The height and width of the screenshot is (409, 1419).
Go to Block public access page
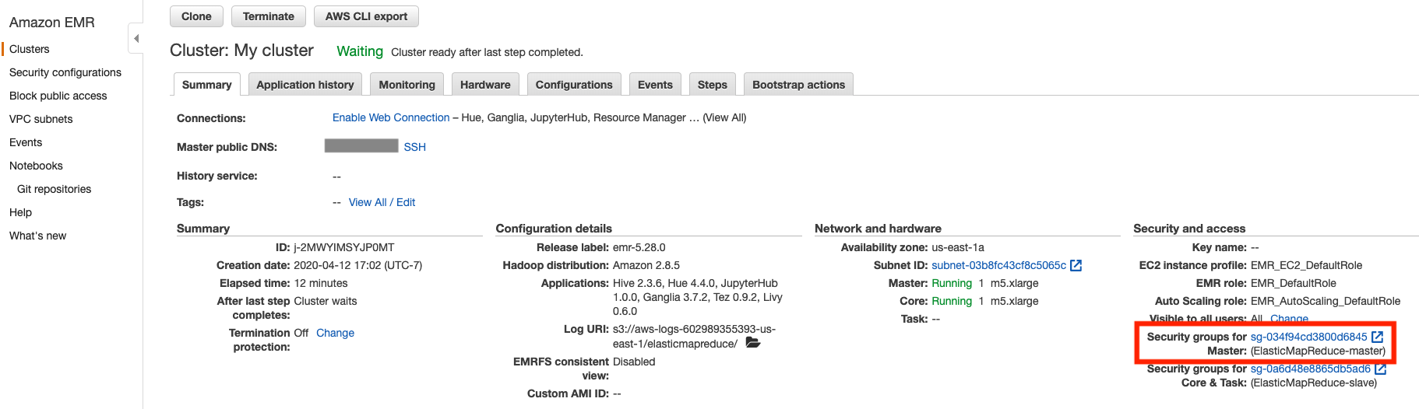(58, 96)
